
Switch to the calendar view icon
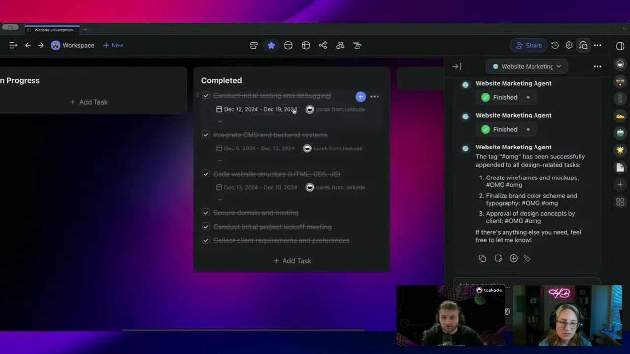[288, 45]
